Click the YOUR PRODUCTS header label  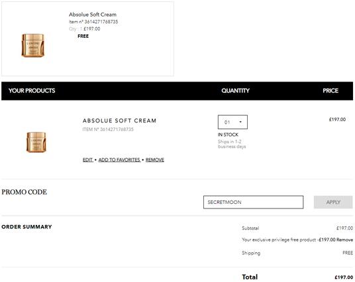[32, 91]
